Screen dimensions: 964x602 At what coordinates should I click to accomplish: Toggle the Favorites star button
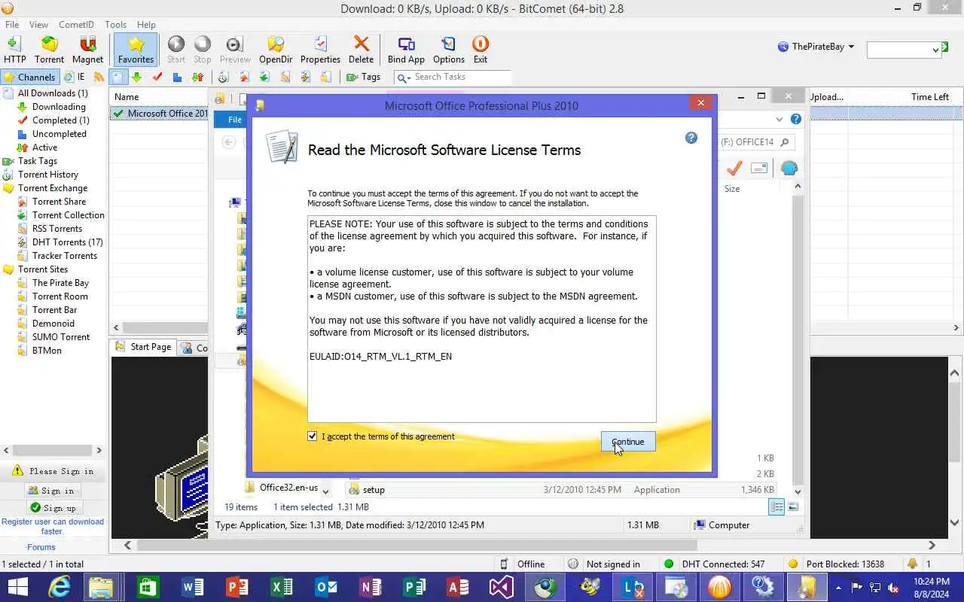pyautogui.click(x=136, y=50)
